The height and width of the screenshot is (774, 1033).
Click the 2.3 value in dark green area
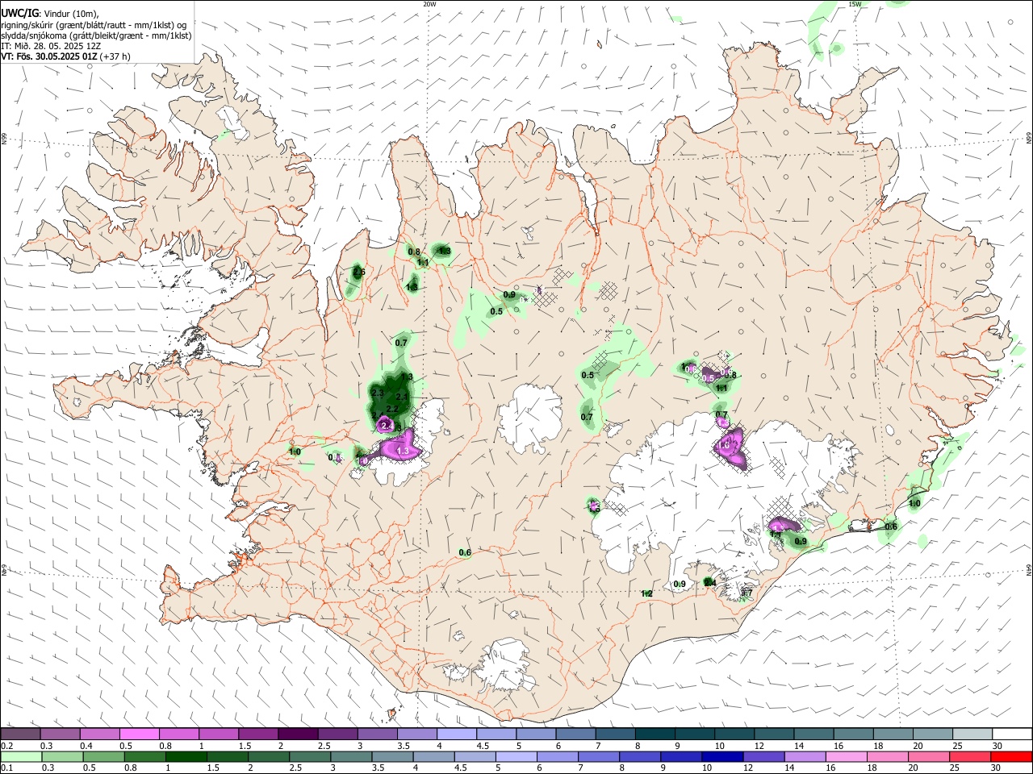point(378,393)
